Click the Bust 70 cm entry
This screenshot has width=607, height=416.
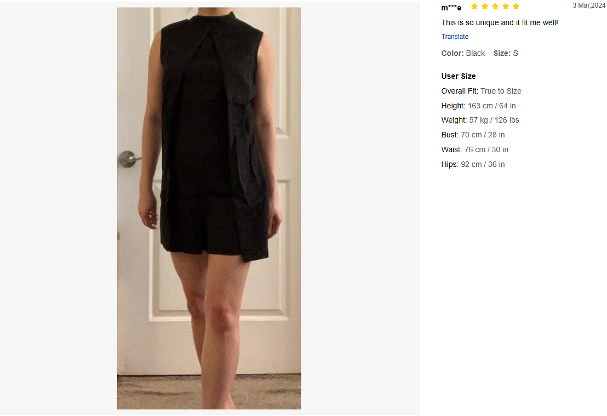tap(473, 135)
